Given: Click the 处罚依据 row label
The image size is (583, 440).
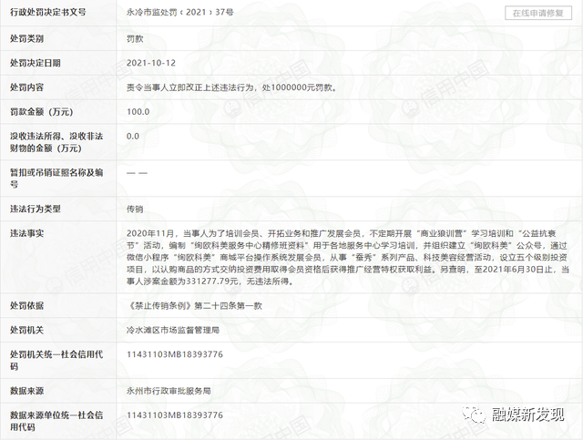Looking at the screenshot, I should pos(26,306).
